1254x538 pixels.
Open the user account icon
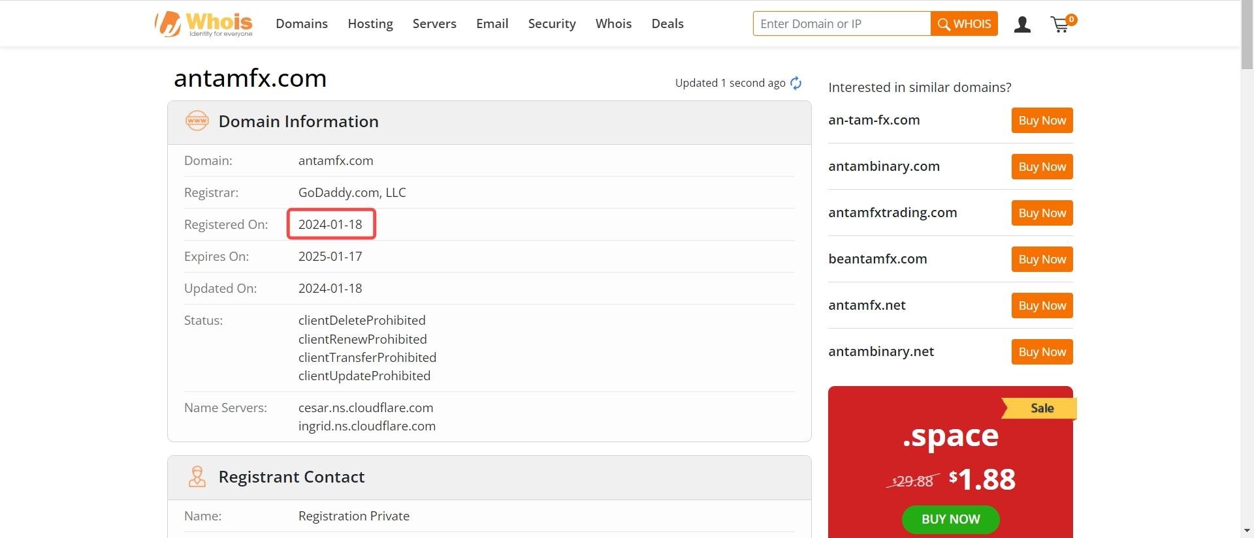click(1022, 25)
